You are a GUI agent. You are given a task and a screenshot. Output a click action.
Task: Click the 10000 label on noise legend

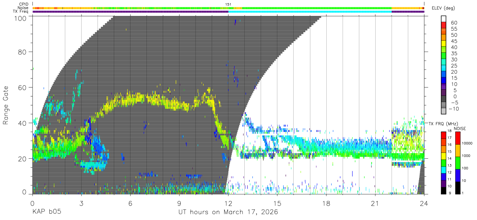click(x=468, y=143)
